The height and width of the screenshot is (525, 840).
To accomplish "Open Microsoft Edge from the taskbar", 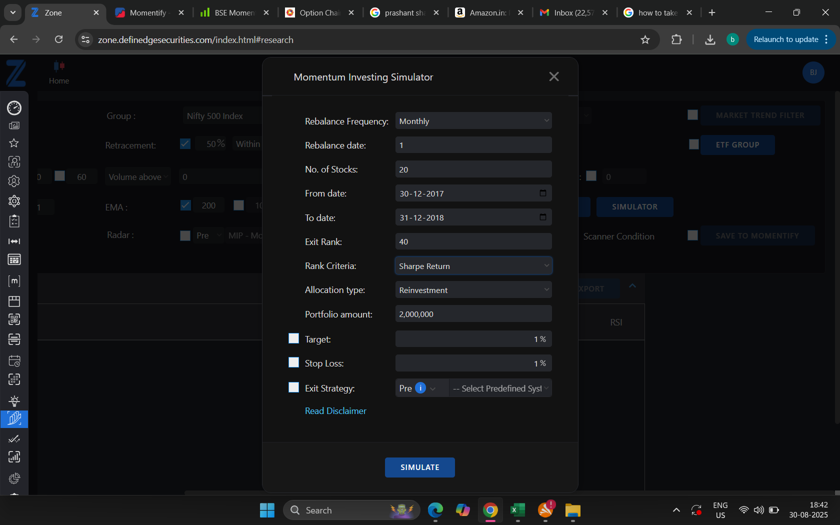I will (x=435, y=510).
